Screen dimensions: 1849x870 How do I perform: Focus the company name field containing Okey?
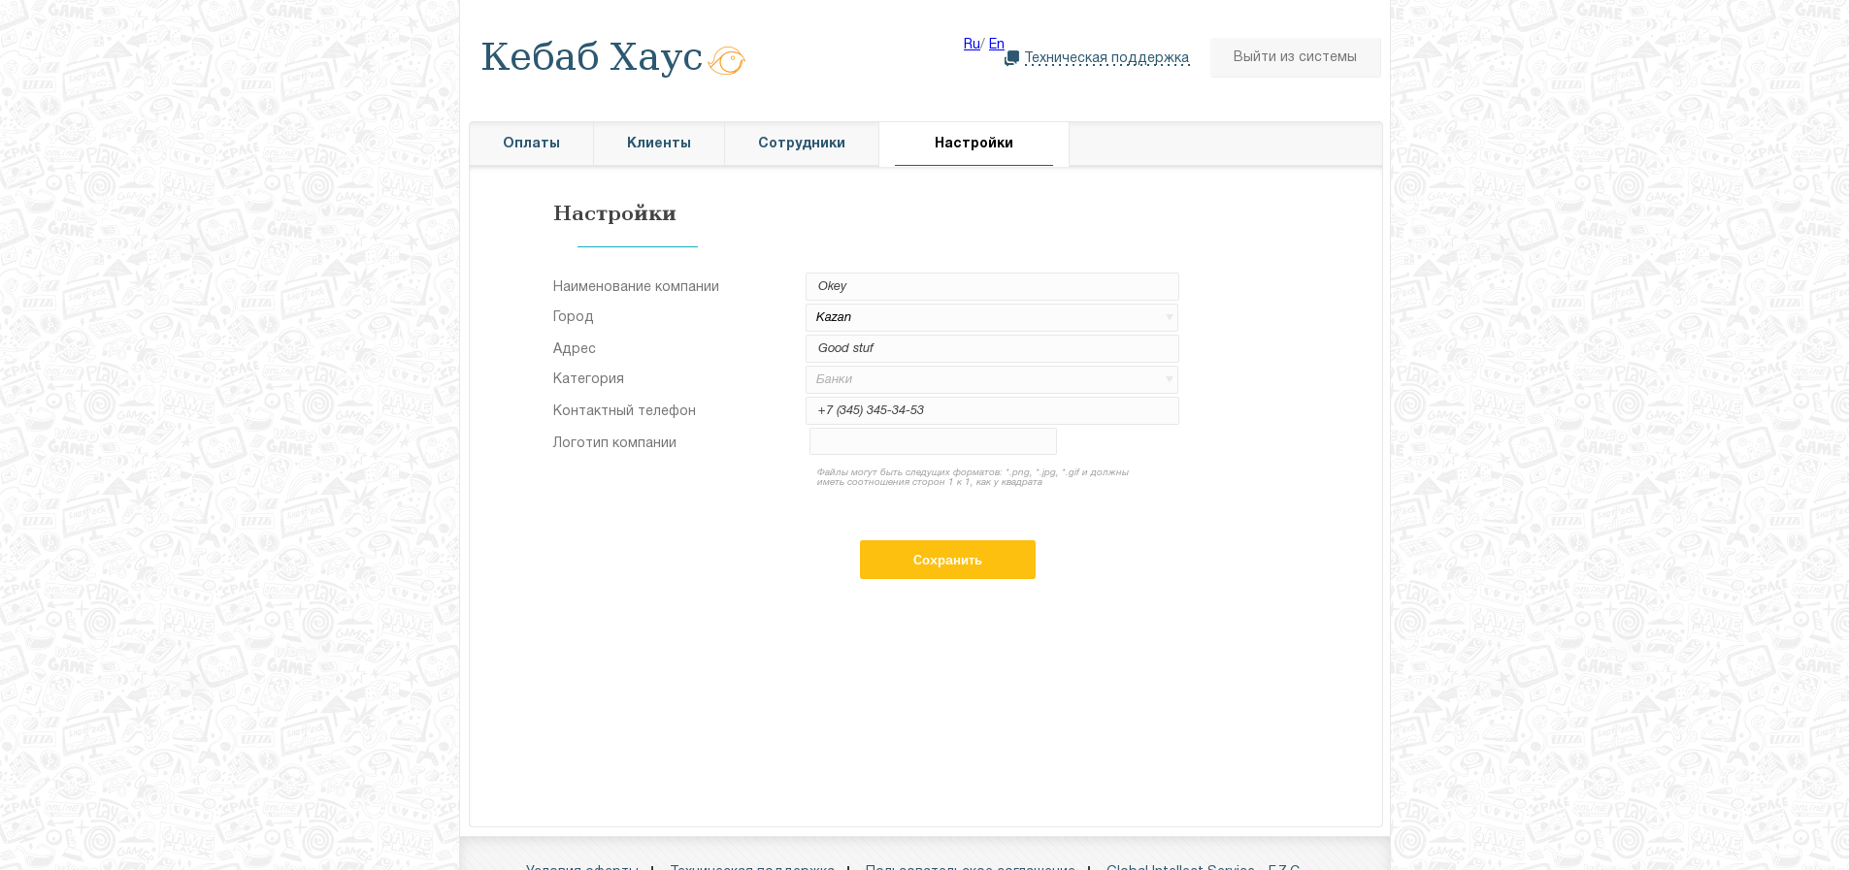click(x=992, y=286)
